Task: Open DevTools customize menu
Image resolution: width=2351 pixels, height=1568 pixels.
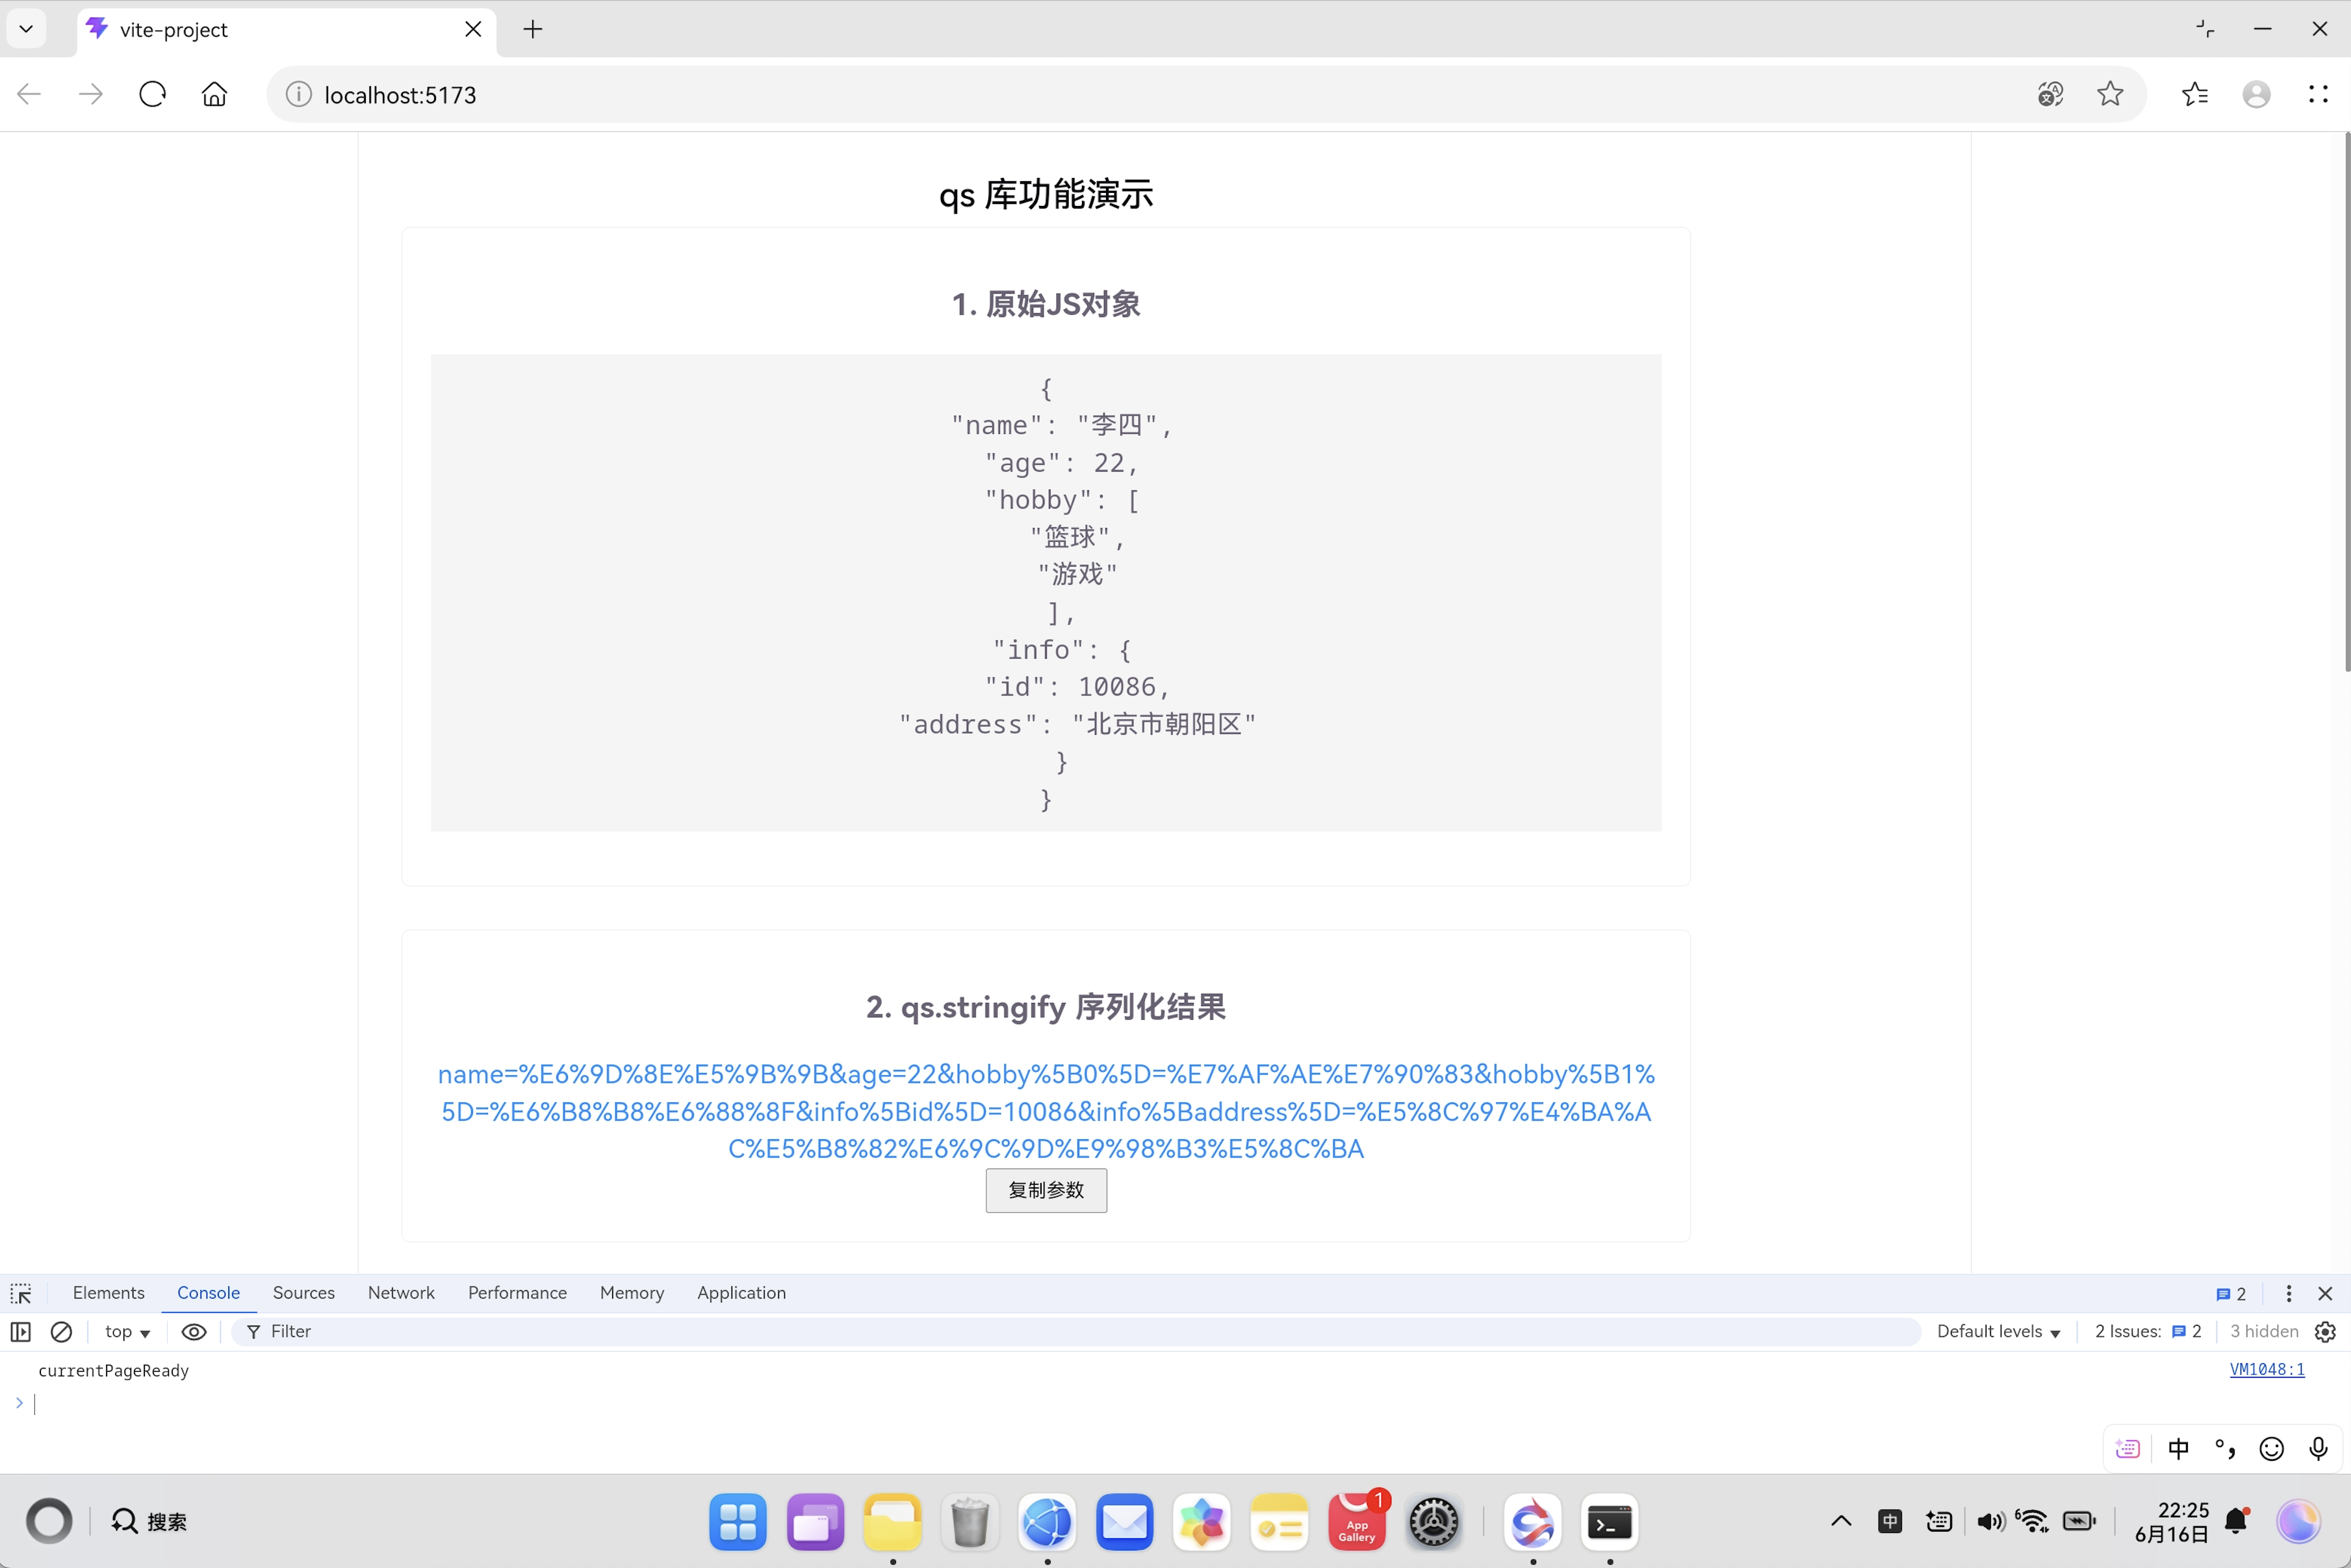Action: pos(2289,1294)
